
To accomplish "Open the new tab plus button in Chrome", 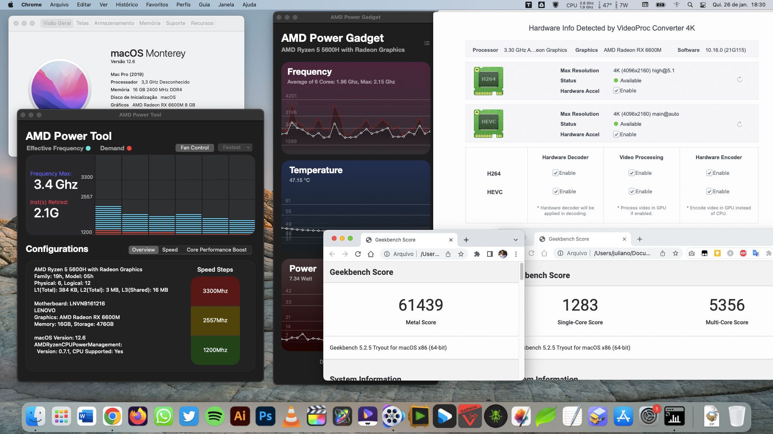I will click(x=466, y=240).
